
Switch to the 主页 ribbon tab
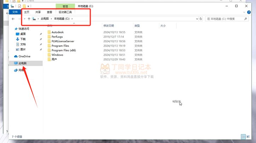(27, 12)
